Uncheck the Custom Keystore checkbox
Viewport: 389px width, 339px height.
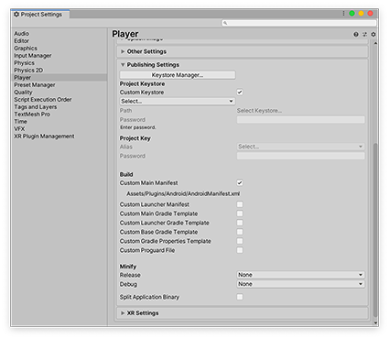pos(240,93)
